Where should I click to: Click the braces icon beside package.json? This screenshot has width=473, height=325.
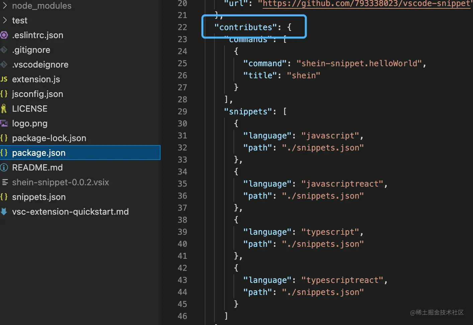4,152
